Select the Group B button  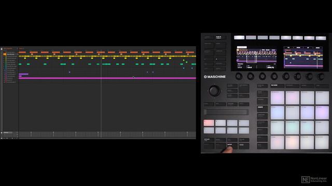click(x=220, y=123)
